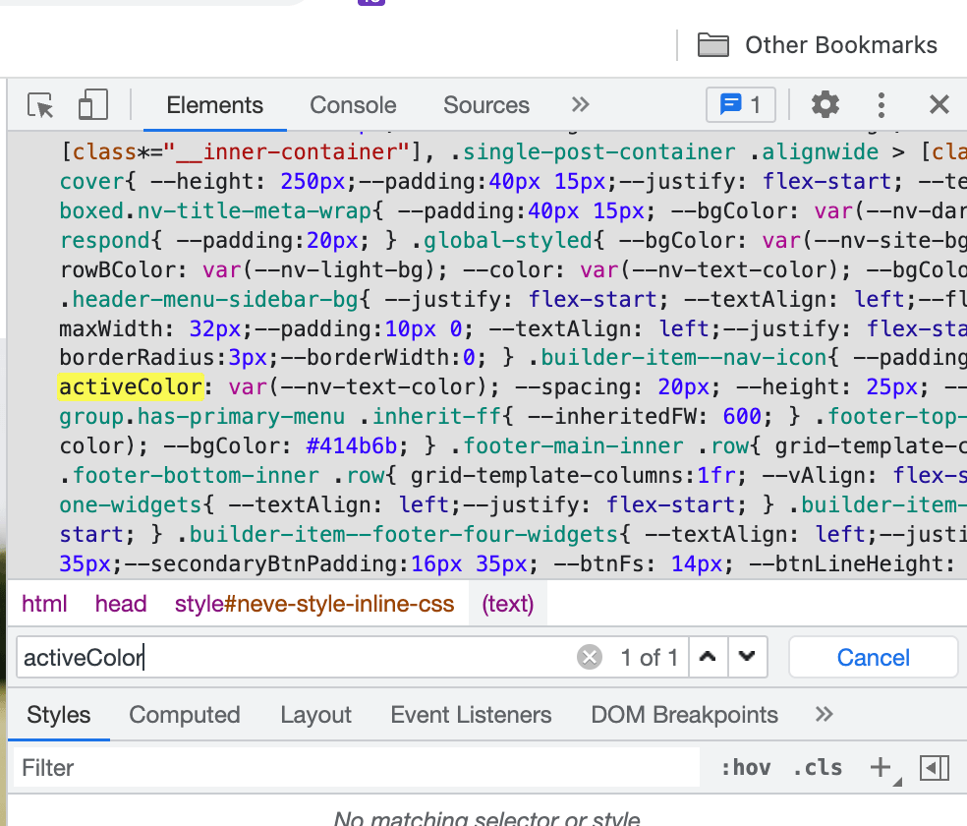Cancel the element search

(874, 658)
